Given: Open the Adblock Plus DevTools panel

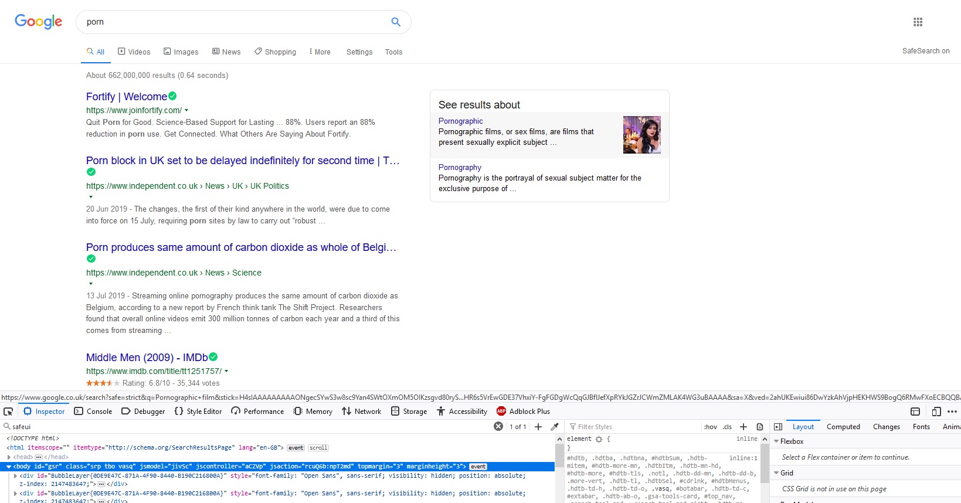Looking at the screenshot, I should tap(523, 412).
